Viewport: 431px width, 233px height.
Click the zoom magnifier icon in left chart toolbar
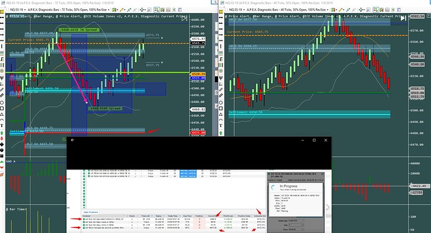(x=149, y=9)
